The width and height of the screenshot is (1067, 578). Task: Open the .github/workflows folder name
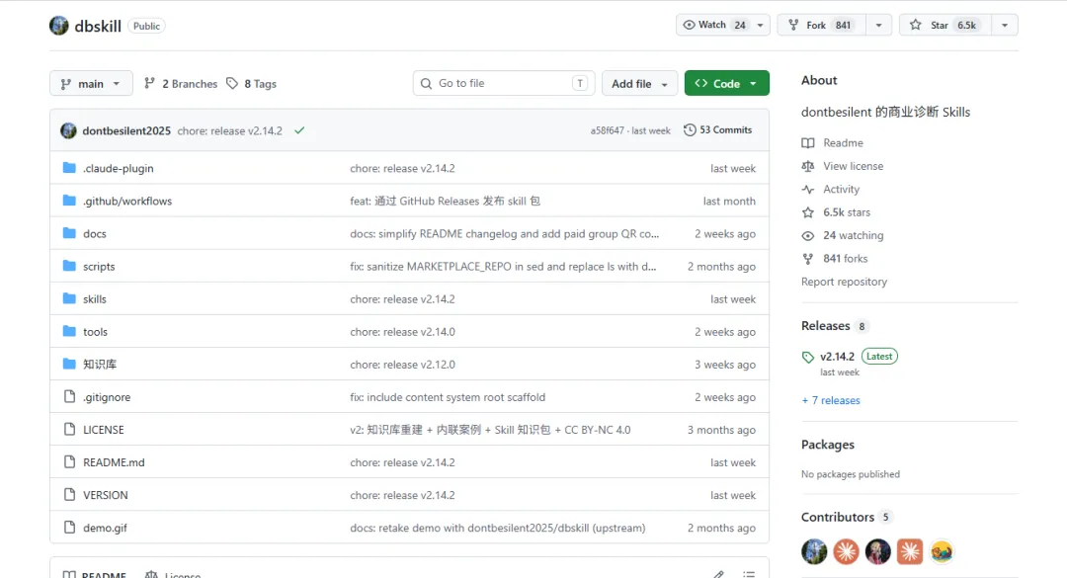[127, 201]
